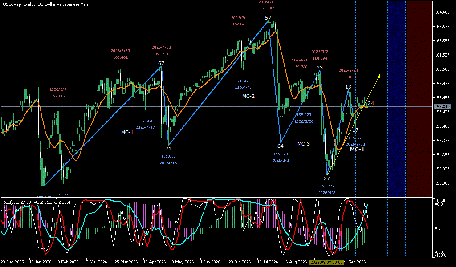Click the "2026/5/6" date label
Screen dimensions: 456x267
pyautogui.click(x=168, y=163)
